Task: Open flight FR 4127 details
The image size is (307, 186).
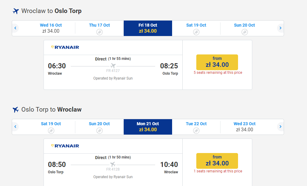Action: point(113,71)
